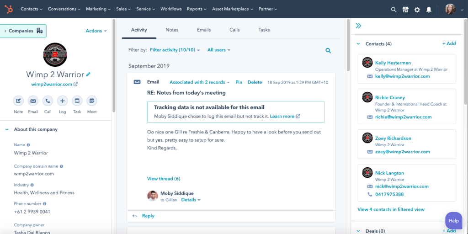
Task: Open the notifications bell icon
Action: (x=429, y=10)
